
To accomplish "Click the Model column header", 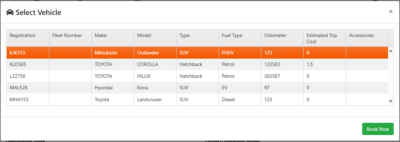I will [155, 38].
